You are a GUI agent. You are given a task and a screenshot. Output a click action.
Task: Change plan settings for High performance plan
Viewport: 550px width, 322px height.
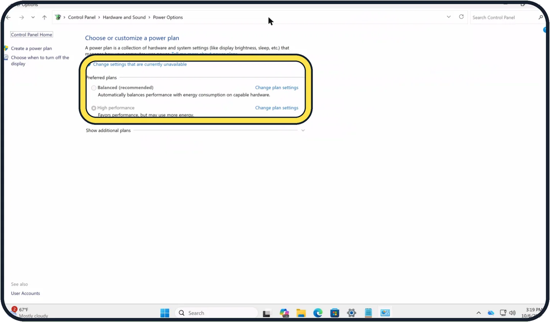(277, 108)
